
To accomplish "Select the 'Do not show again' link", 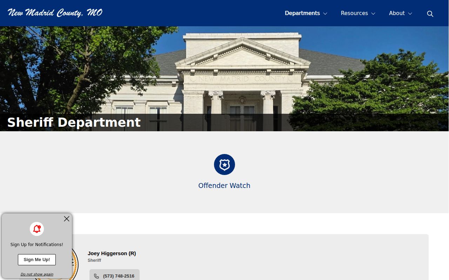I will pos(37,274).
